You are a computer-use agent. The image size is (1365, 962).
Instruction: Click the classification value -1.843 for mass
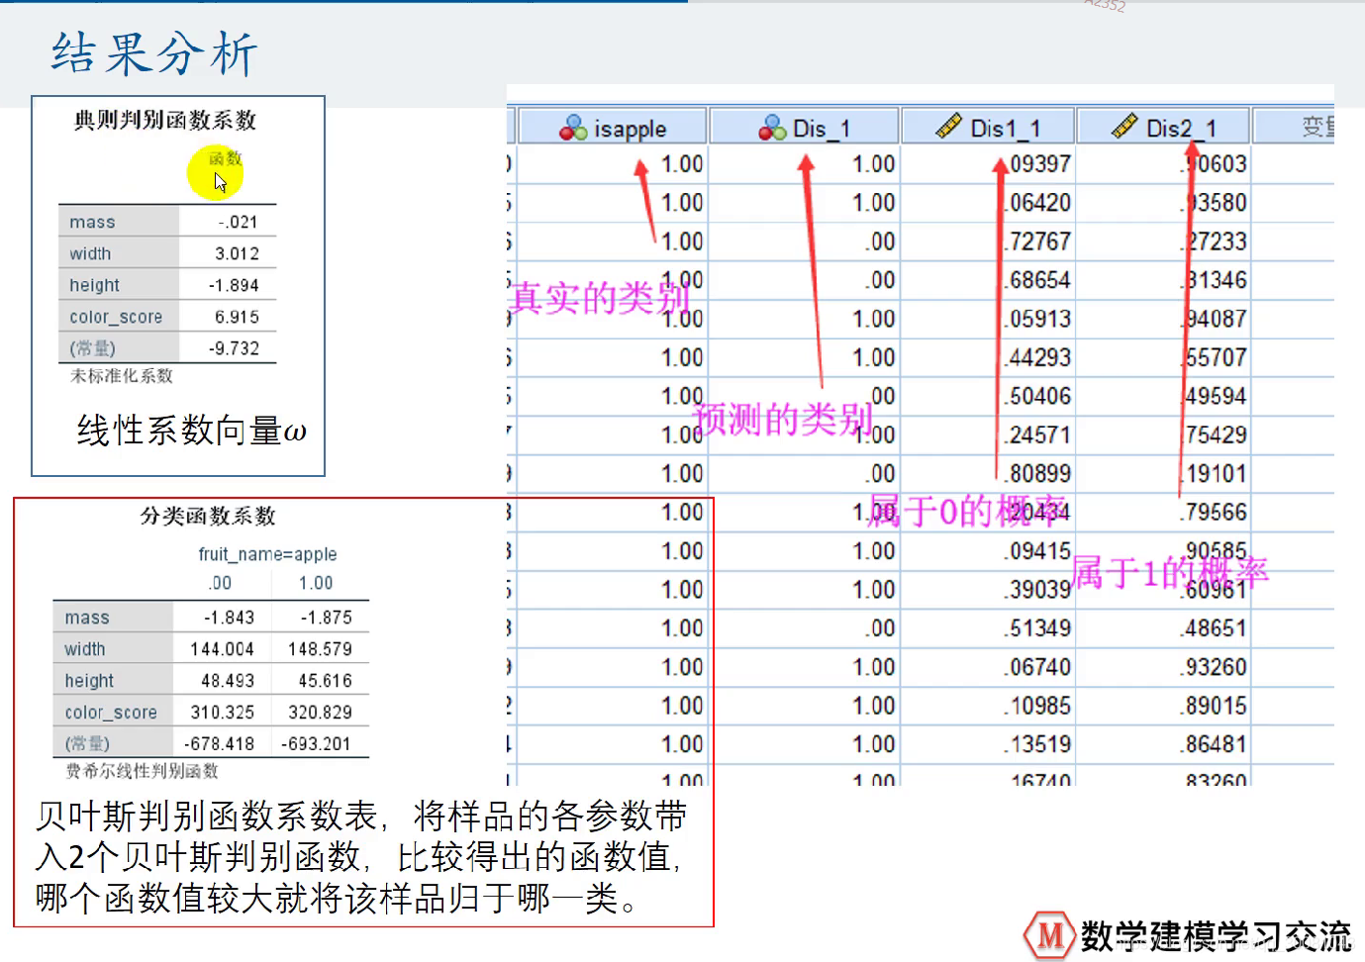pyautogui.click(x=229, y=618)
